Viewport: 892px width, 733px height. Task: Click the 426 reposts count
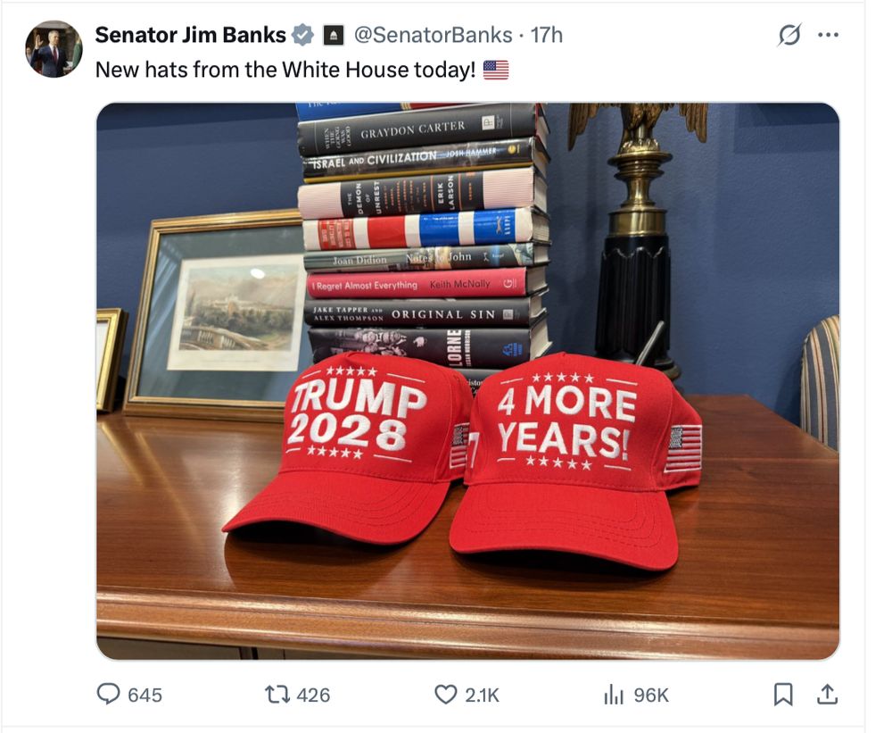pos(313,695)
